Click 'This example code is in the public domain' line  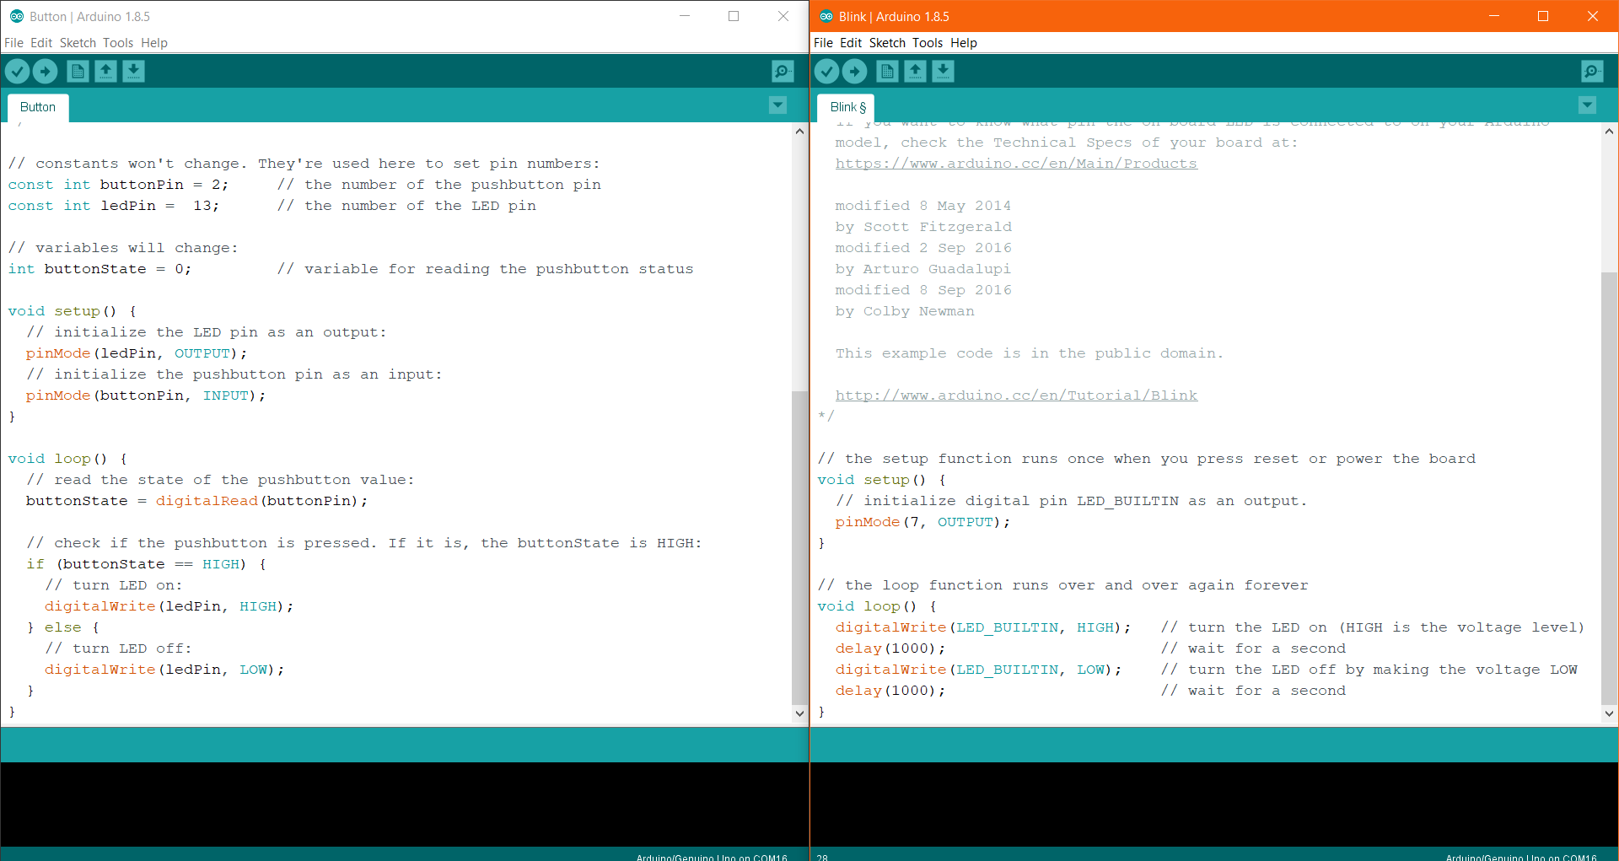point(1029,353)
